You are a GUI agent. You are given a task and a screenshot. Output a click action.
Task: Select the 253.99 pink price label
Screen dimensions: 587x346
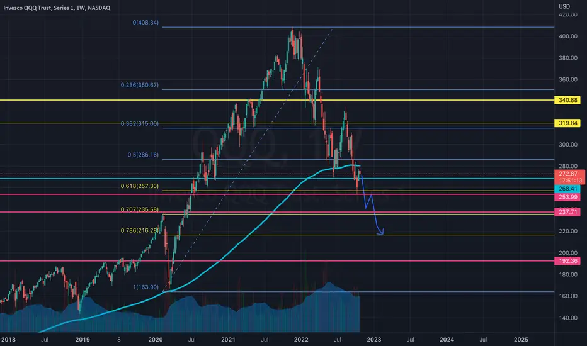click(x=567, y=197)
